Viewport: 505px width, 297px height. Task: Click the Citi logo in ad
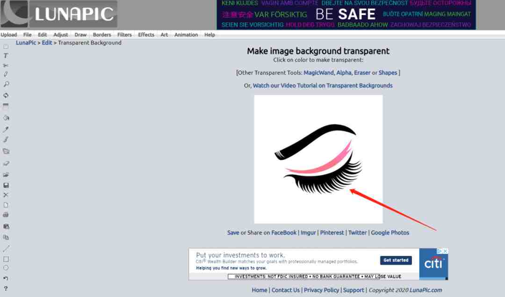(x=433, y=264)
